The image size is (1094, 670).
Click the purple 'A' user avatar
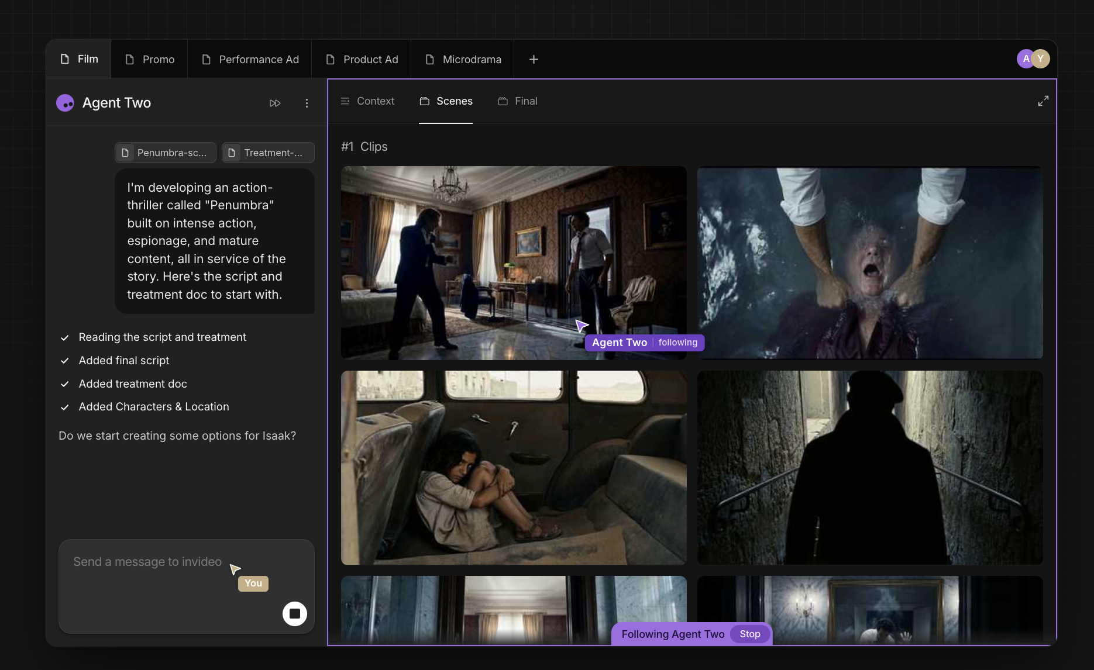coord(1025,58)
